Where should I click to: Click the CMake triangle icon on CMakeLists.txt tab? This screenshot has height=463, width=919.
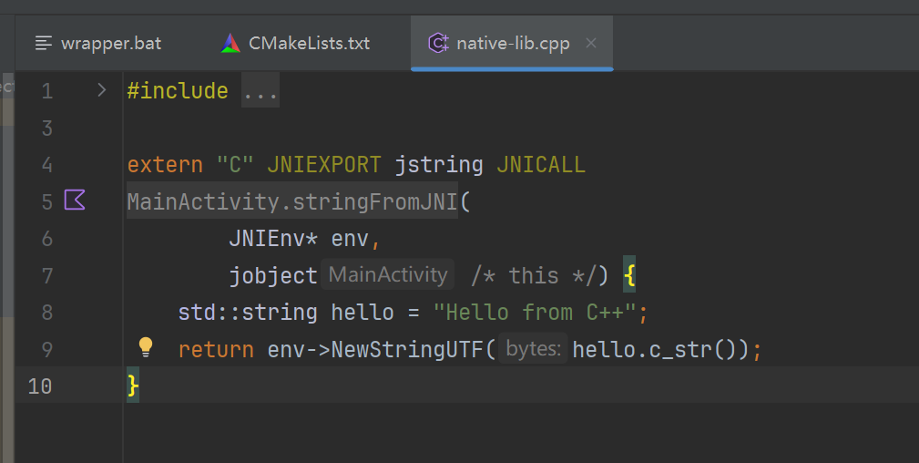coord(230,44)
